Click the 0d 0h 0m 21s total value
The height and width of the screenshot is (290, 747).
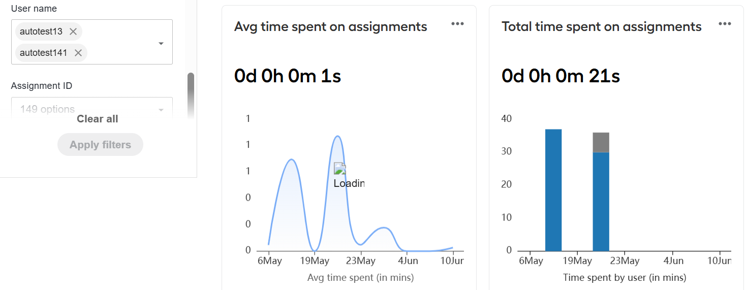point(561,76)
